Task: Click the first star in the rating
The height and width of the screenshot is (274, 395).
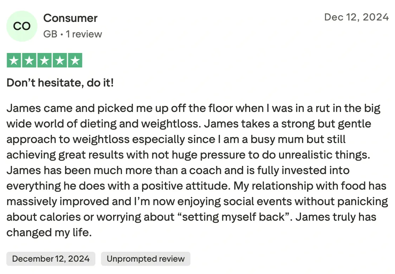Action: click(14, 60)
